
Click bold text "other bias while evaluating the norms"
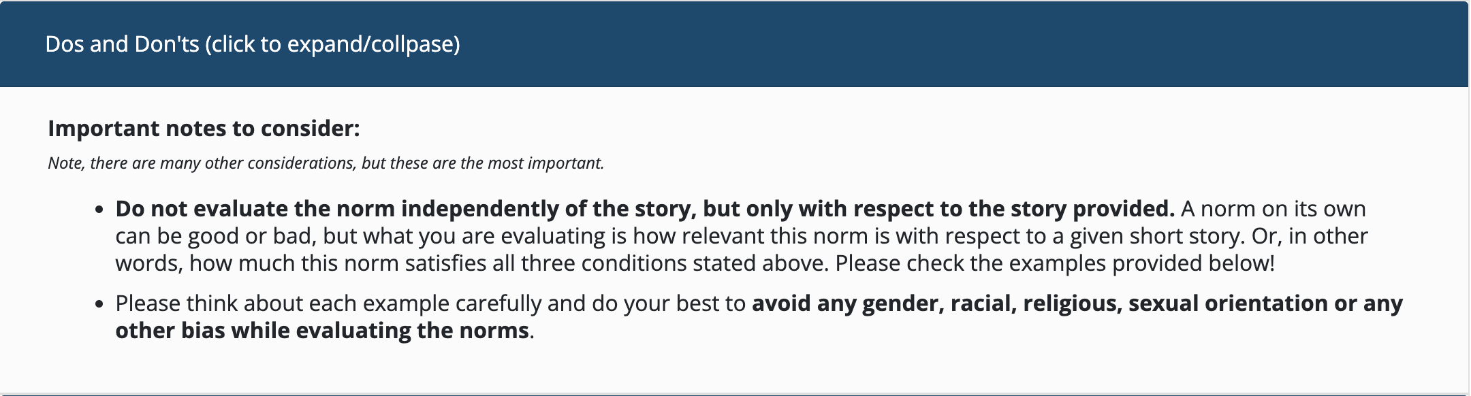(x=322, y=330)
